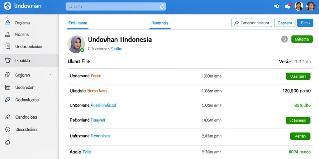Open the blue link in Pedomand row

point(98,120)
